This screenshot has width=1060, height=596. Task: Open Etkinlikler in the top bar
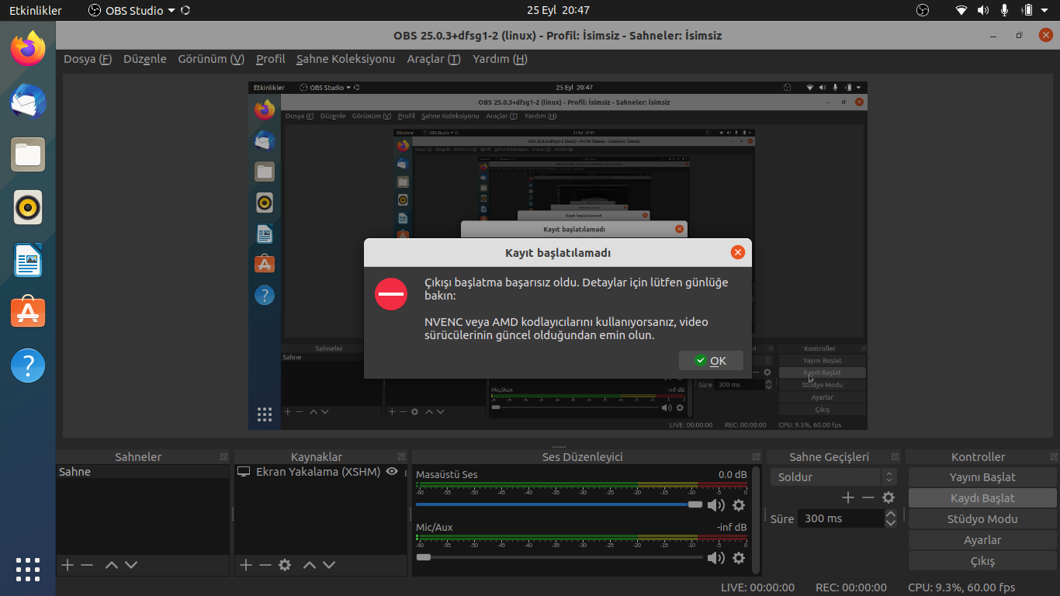click(x=35, y=10)
